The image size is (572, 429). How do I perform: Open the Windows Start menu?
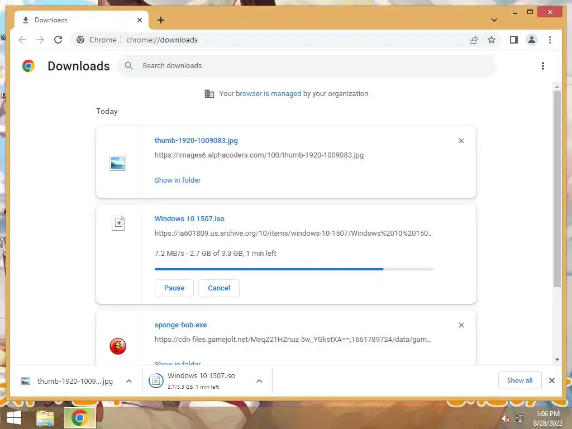[x=14, y=418]
